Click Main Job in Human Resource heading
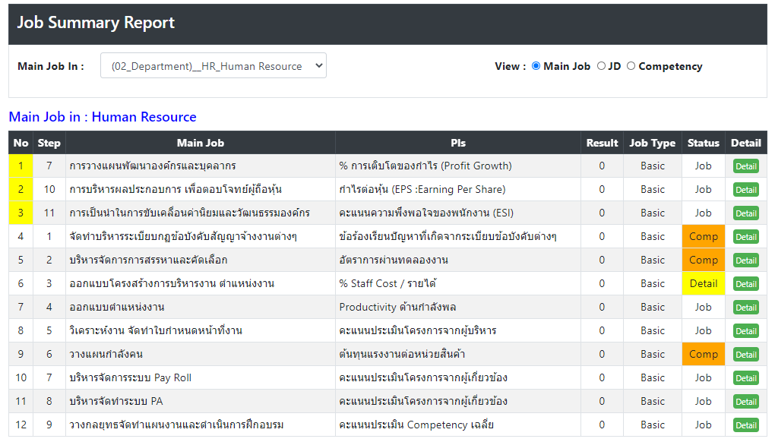Image resolution: width=775 pixels, height=442 pixels. pos(103,117)
